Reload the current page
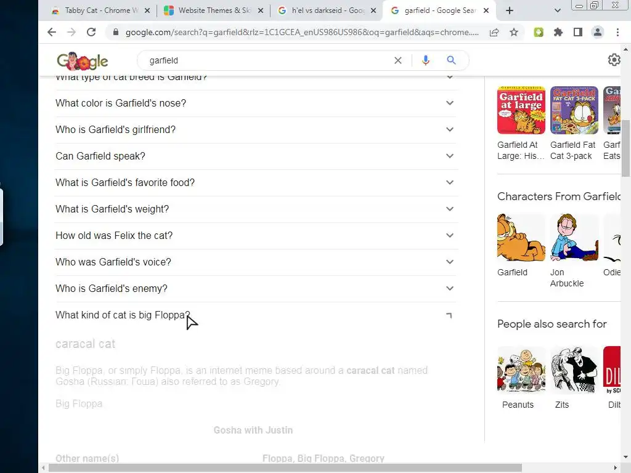The image size is (631, 473). (x=91, y=32)
